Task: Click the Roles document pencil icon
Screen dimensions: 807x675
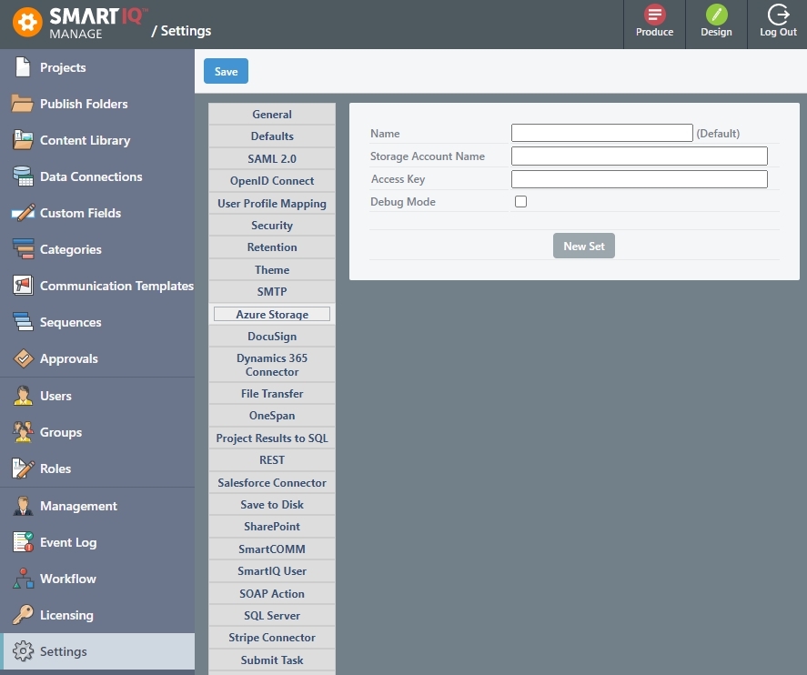Action: (23, 468)
